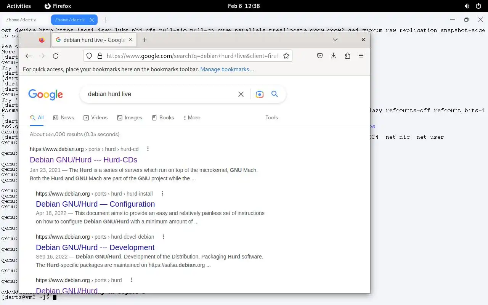
Task: Bookmark this page with the star icon
Action: pos(286,56)
